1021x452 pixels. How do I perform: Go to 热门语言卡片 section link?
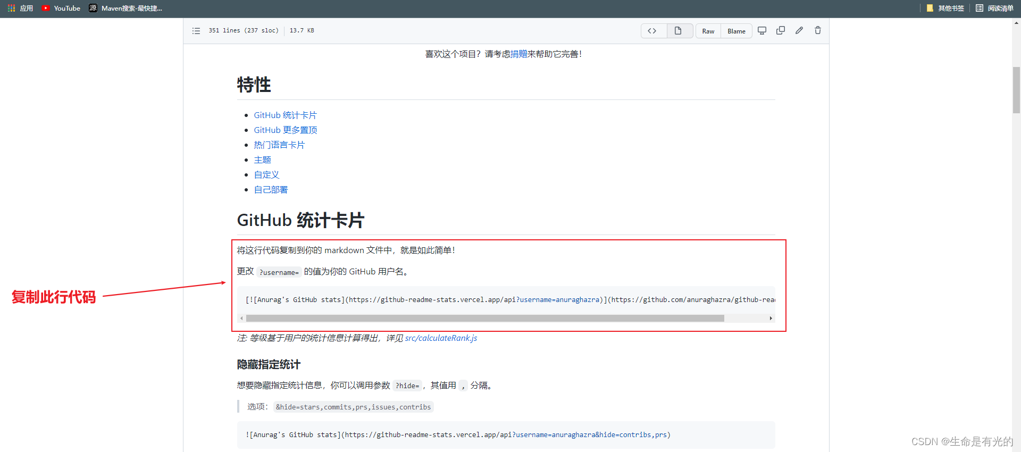pos(279,145)
